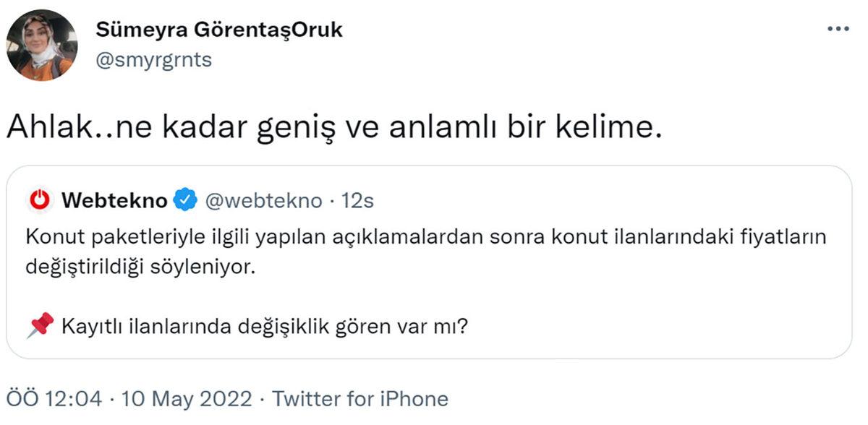Click the power-button style Webtekno icon
868x425 pixels.
coord(40,201)
